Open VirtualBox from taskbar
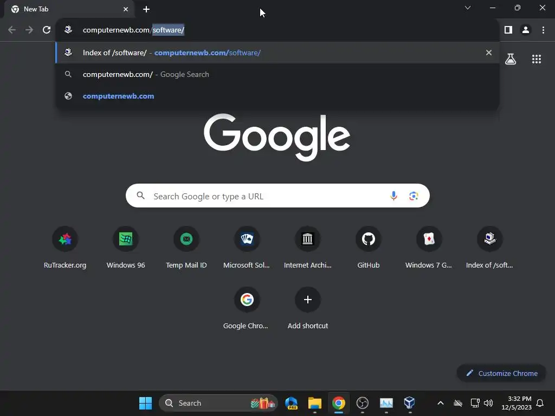This screenshot has height=416, width=555. coord(410,403)
